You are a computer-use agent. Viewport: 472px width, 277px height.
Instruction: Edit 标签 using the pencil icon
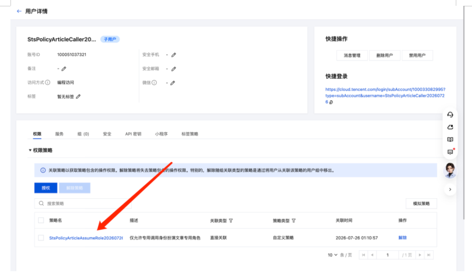[x=78, y=96]
